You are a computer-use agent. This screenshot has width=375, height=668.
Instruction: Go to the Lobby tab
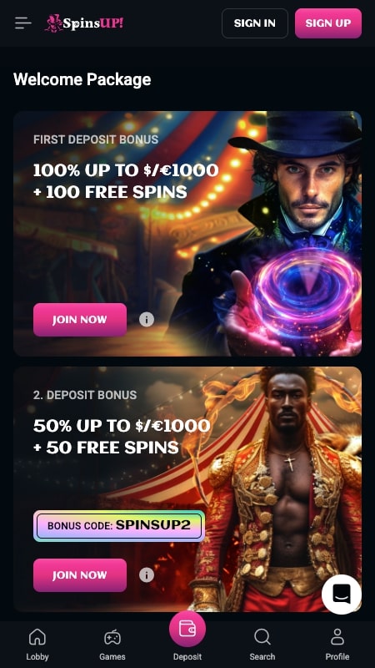tap(37, 644)
